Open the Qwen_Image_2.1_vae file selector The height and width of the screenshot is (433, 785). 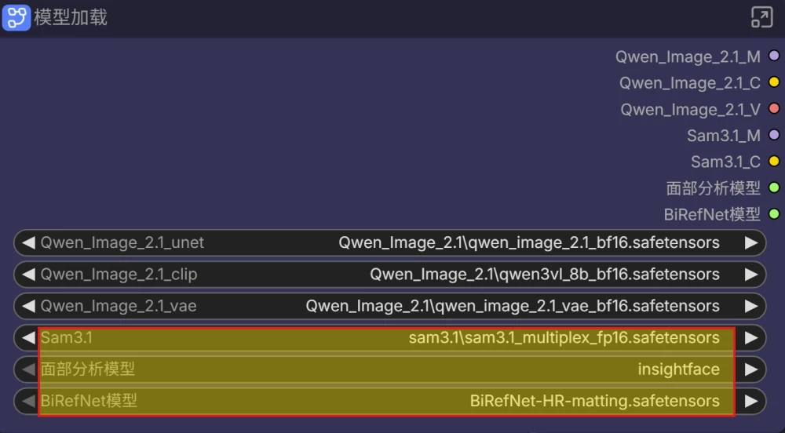point(389,306)
